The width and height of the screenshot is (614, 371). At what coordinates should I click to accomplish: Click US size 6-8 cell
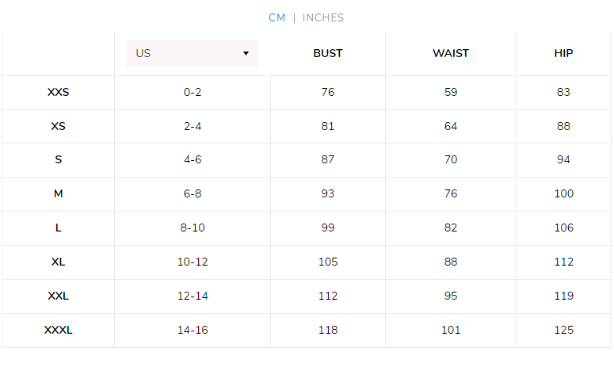coord(193,193)
